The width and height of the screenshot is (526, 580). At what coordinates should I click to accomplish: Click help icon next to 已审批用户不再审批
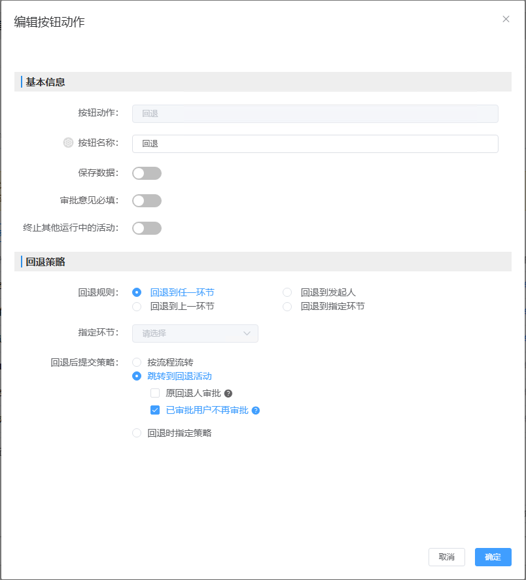[x=256, y=411]
